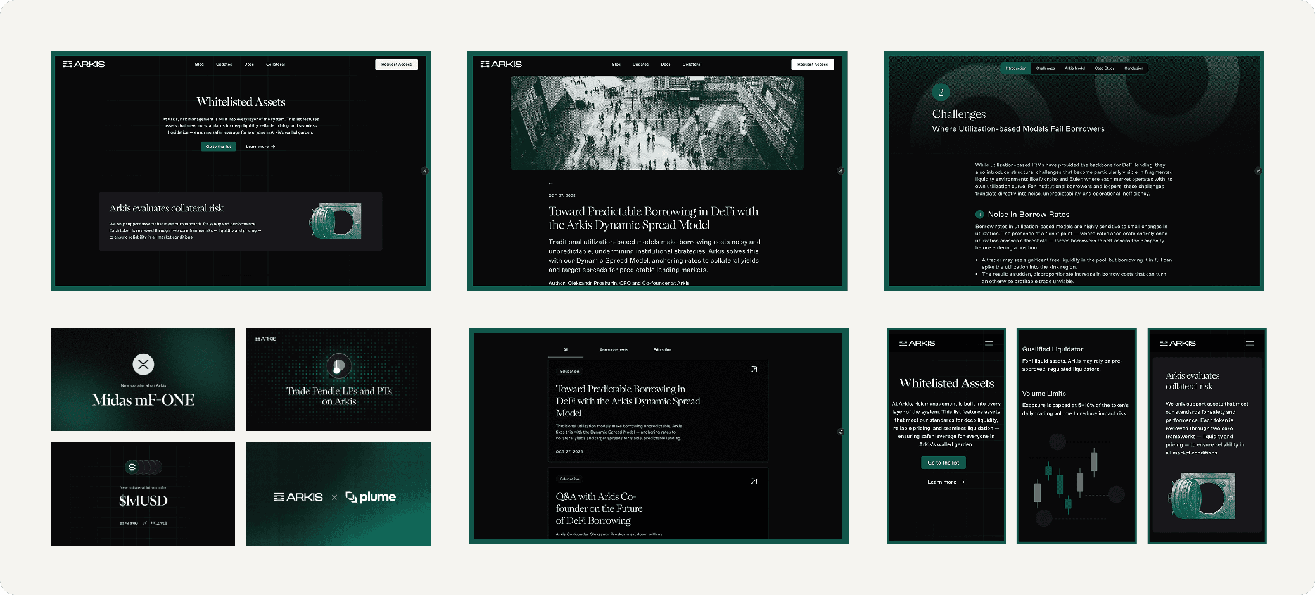Open Docs in the blog article page navigation

pos(666,65)
